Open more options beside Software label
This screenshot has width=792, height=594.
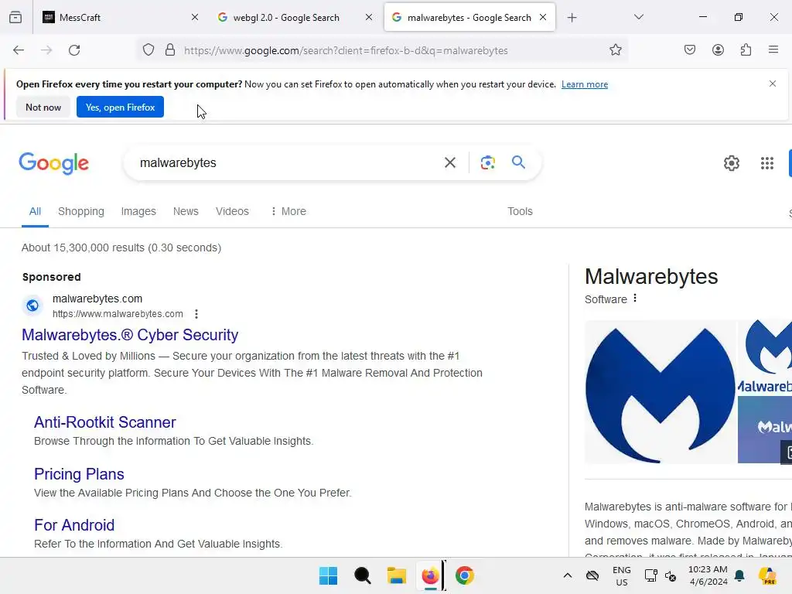point(635,299)
